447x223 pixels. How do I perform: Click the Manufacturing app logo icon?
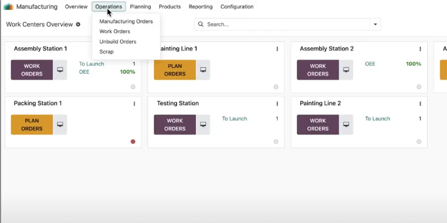[8, 7]
